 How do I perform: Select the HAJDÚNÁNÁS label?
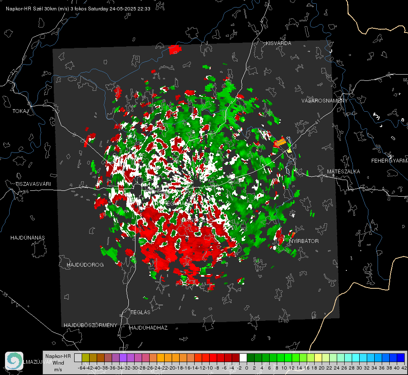[x=28, y=238]
